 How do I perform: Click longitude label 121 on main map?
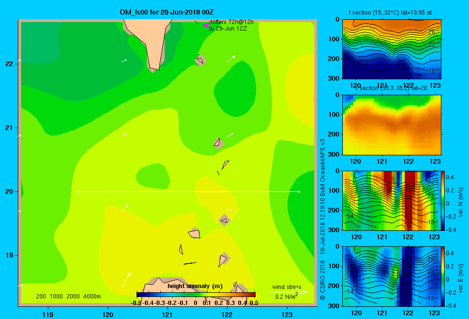pos(167,314)
